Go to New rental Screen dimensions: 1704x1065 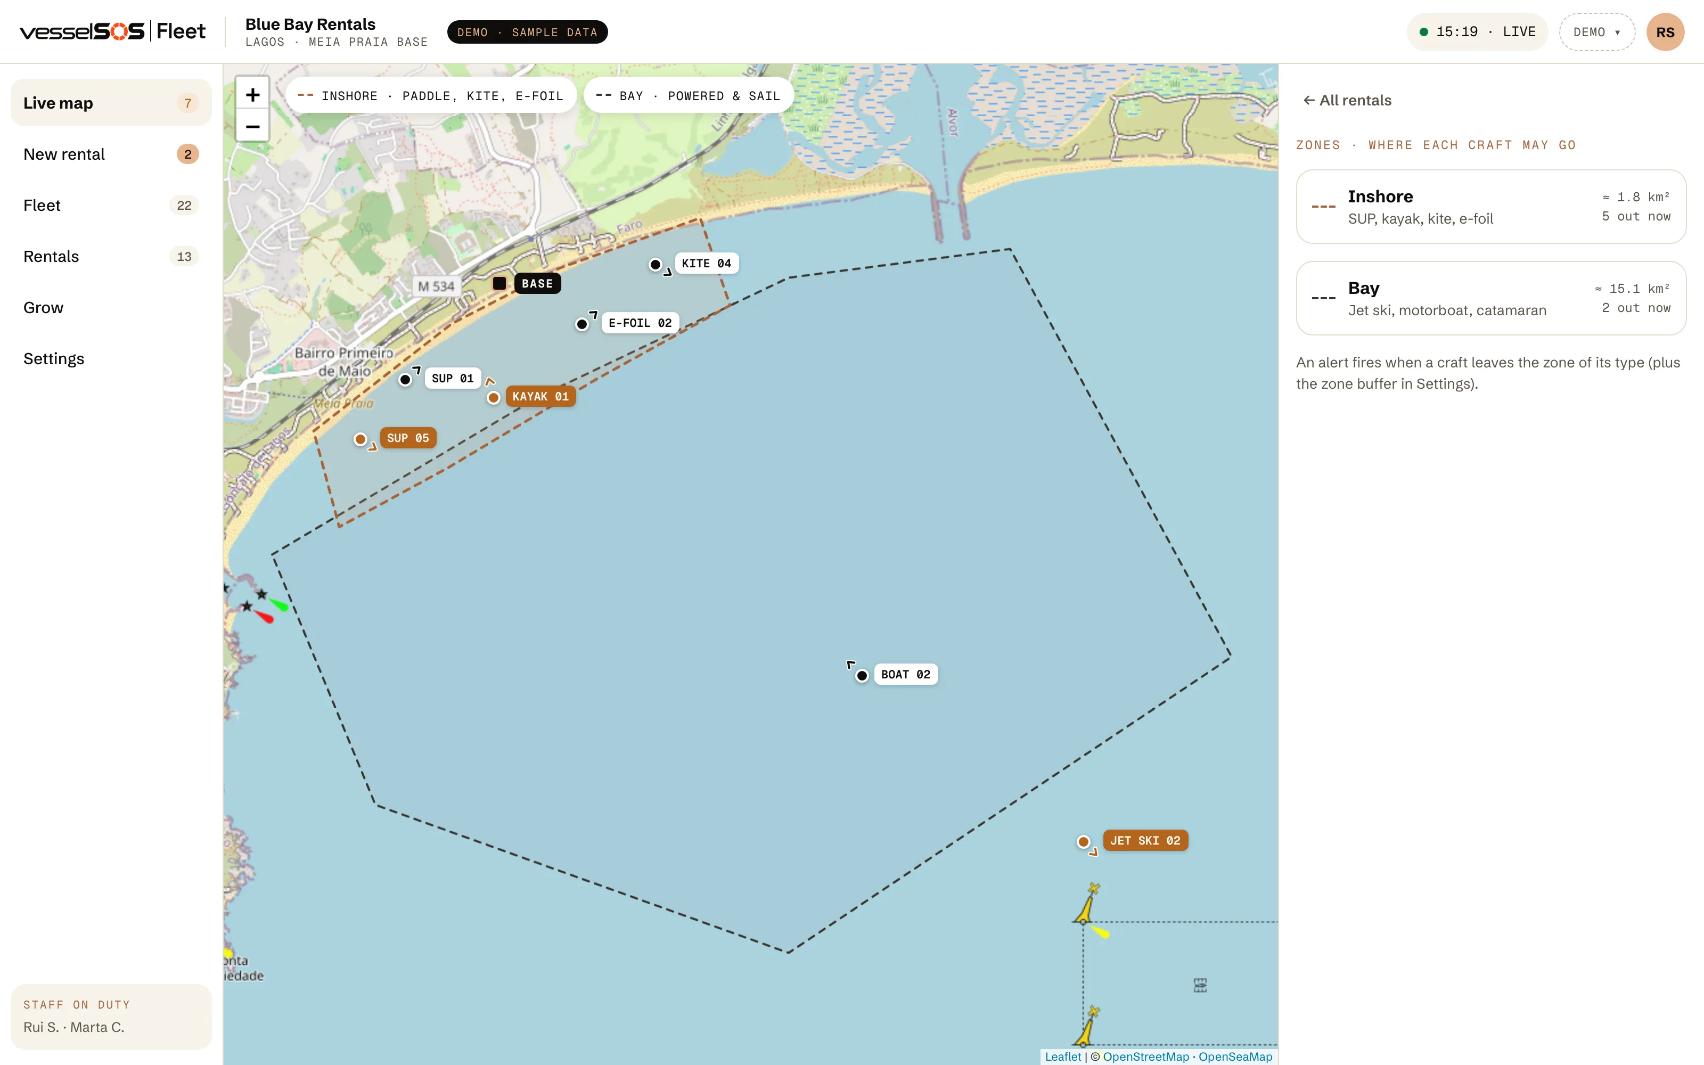coord(111,154)
